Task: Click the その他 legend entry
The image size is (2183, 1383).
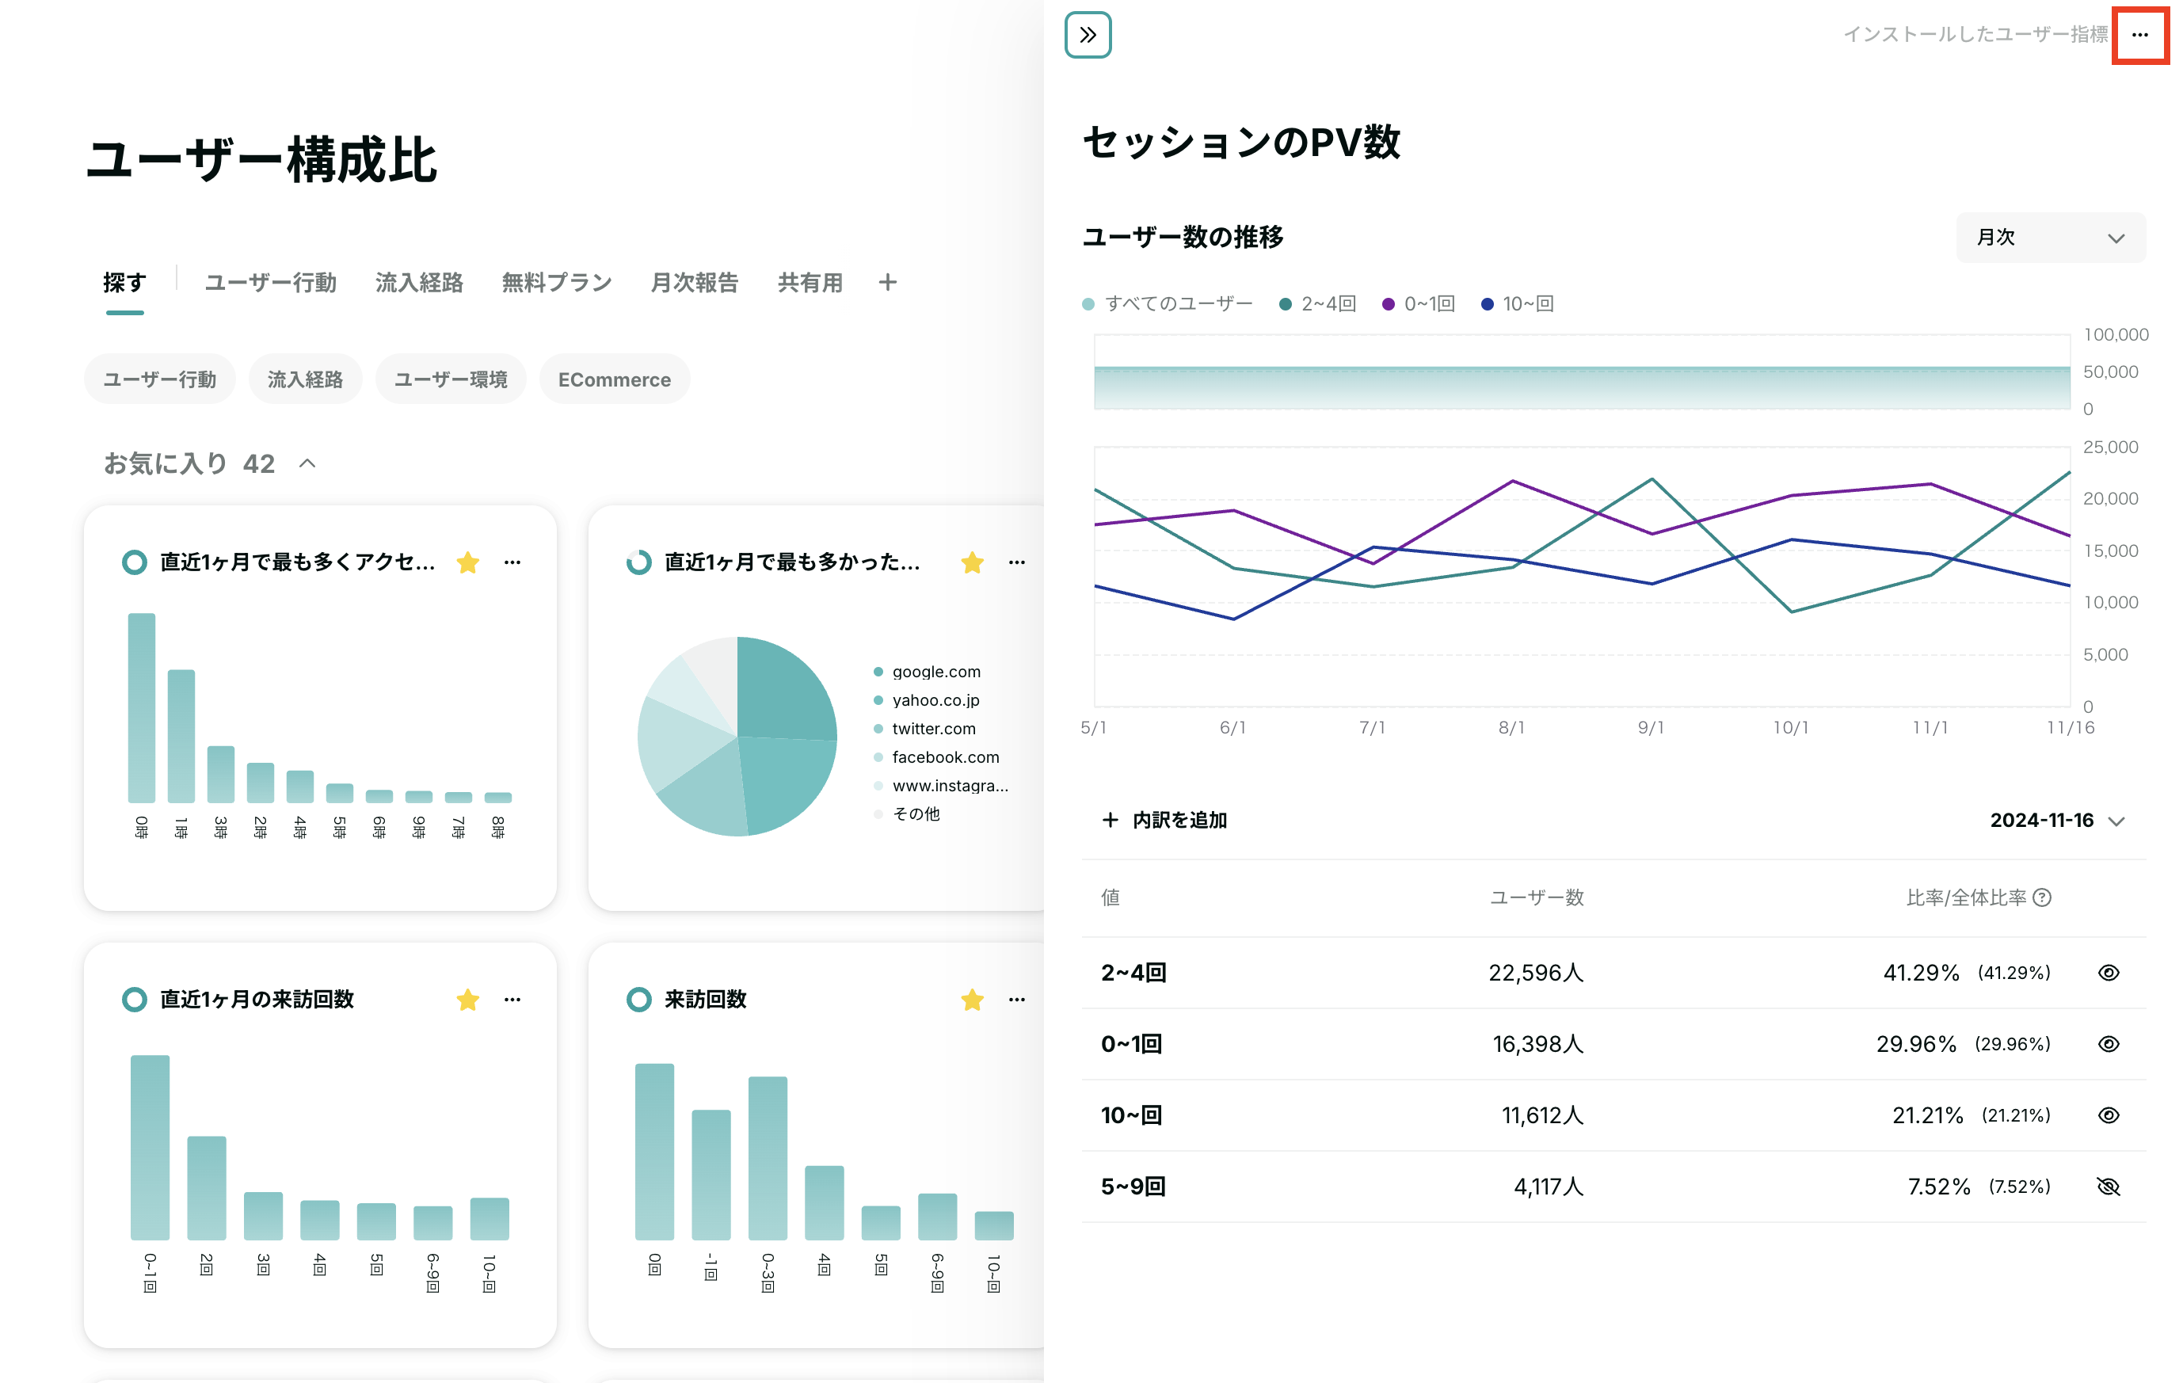Action: [x=907, y=813]
